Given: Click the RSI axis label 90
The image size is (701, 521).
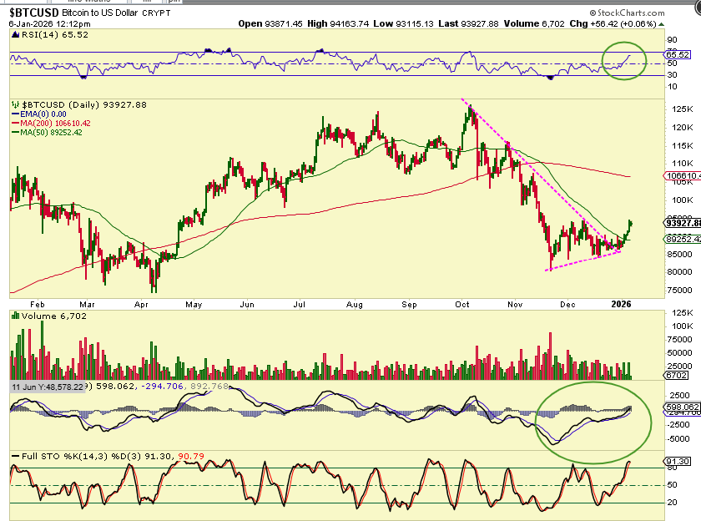Looking at the screenshot, I should pos(672,40).
